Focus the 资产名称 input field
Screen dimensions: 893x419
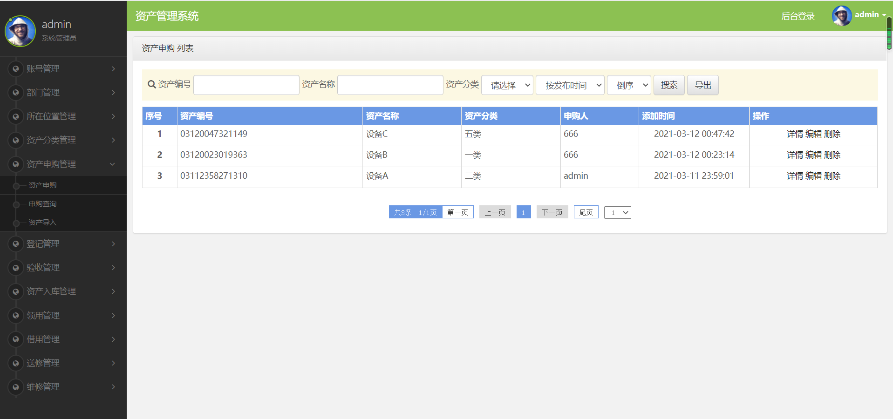coord(390,85)
